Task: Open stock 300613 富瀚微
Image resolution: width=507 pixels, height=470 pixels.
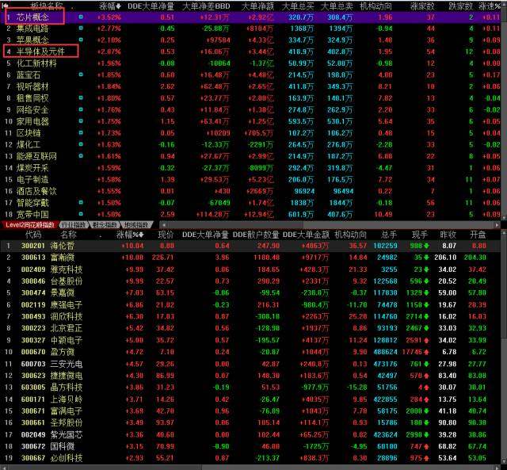Action: (250, 258)
